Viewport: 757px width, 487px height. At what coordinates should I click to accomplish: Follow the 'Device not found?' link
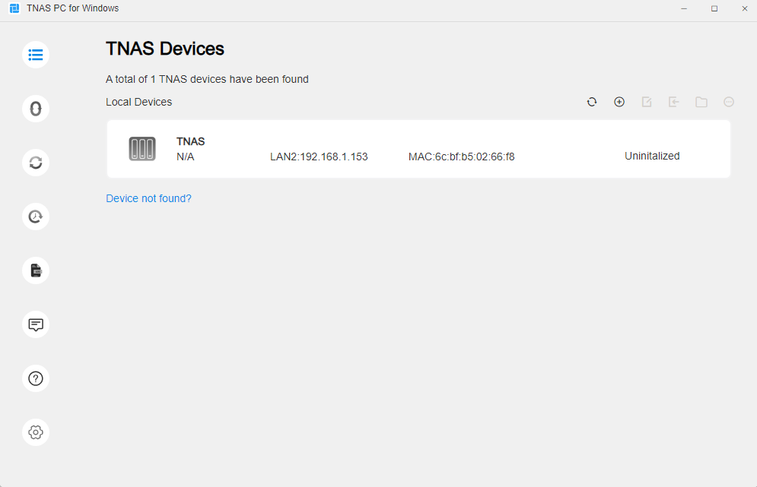[148, 198]
